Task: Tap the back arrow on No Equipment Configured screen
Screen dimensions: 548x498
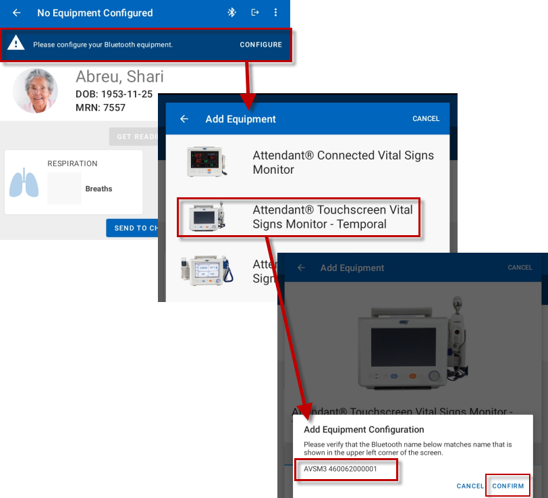Action: coord(16,13)
